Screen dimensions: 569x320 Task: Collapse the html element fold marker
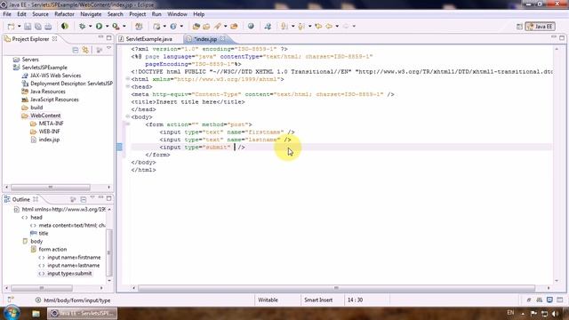pyautogui.click(x=128, y=79)
